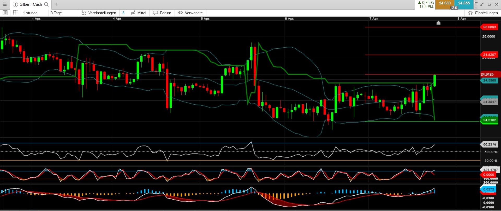Viewport: 501px width, 211px height.
Task: Click the shrink window arrows icon
Action: 482,4
